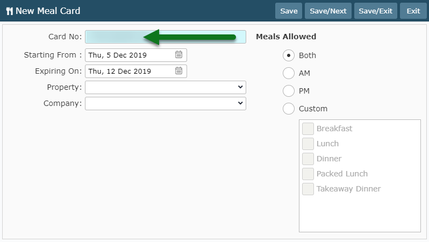This screenshot has height=242, width=429.
Task: Select the PM meals radio button
Action: point(289,91)
